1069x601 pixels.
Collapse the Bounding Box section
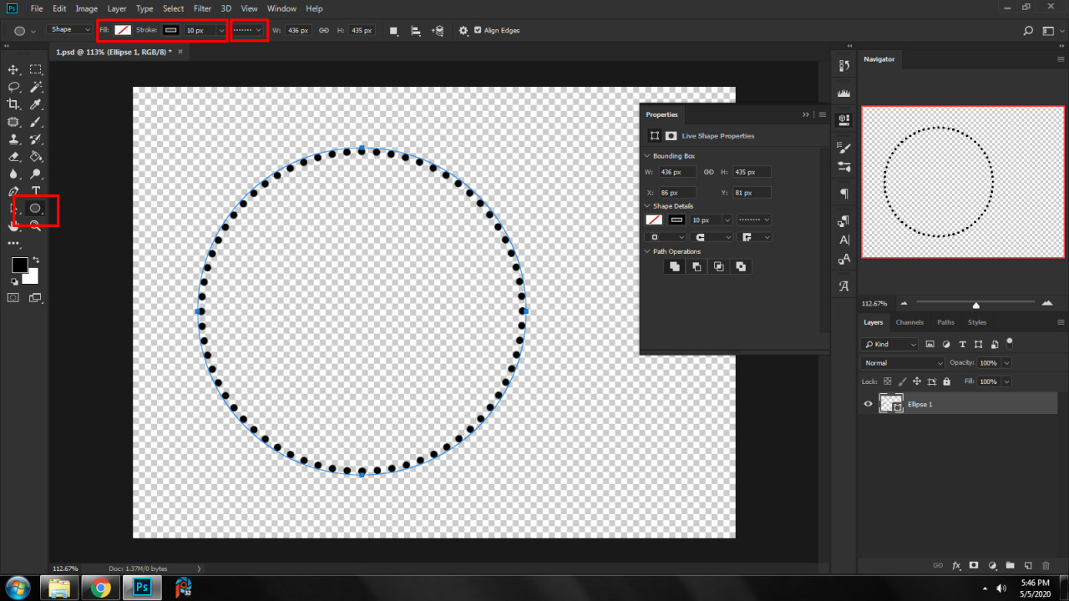[647, 156]
